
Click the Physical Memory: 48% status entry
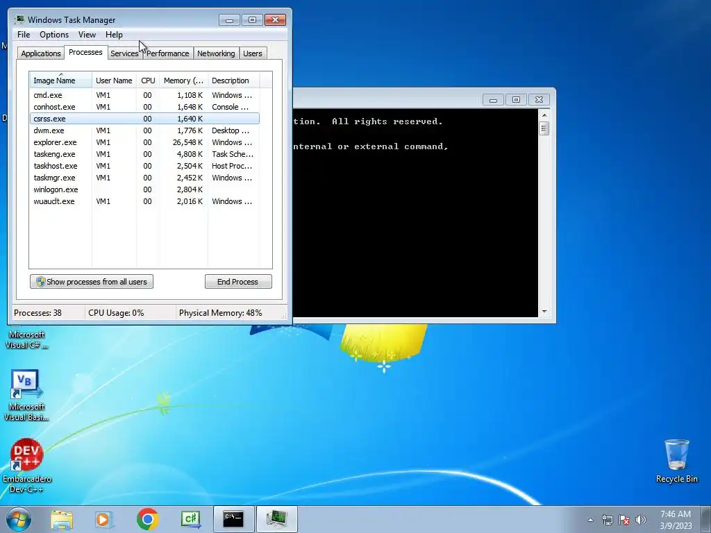220,313
